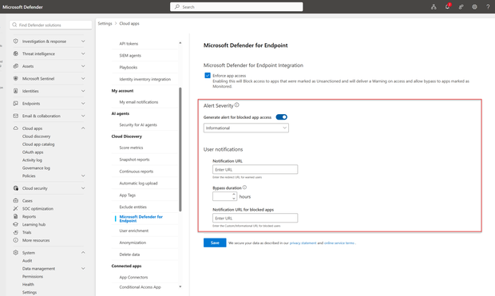Select Anonymization settings item
This screenshot has width=495, height=296.
click(133, 243)
